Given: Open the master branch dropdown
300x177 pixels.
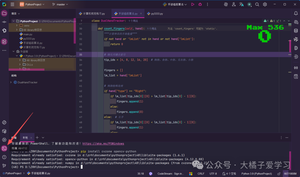Looking at the screenshot, I should [60, 4].
